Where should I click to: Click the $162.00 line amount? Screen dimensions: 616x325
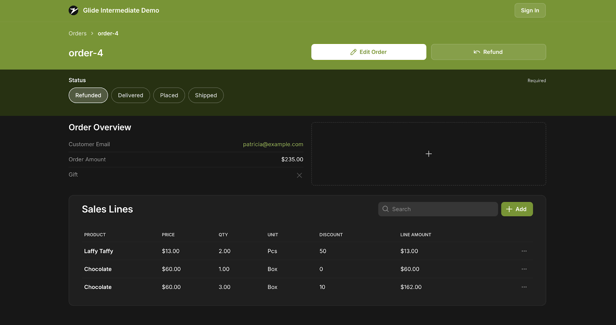pos(411,287)
